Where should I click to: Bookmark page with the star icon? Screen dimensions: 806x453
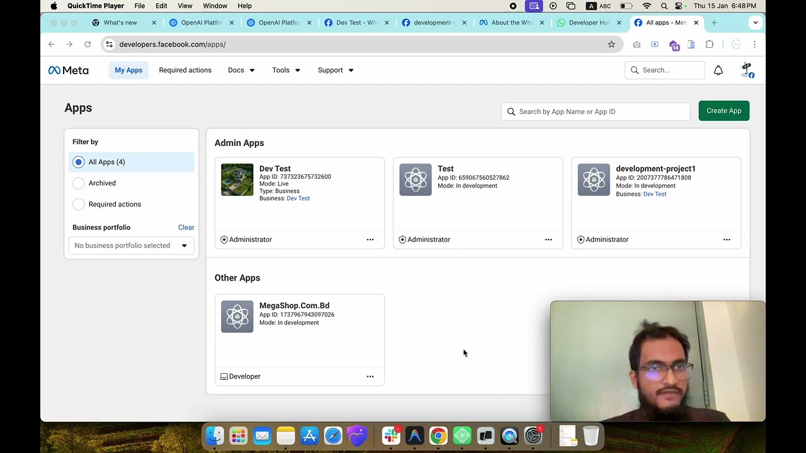coord(611,44)
